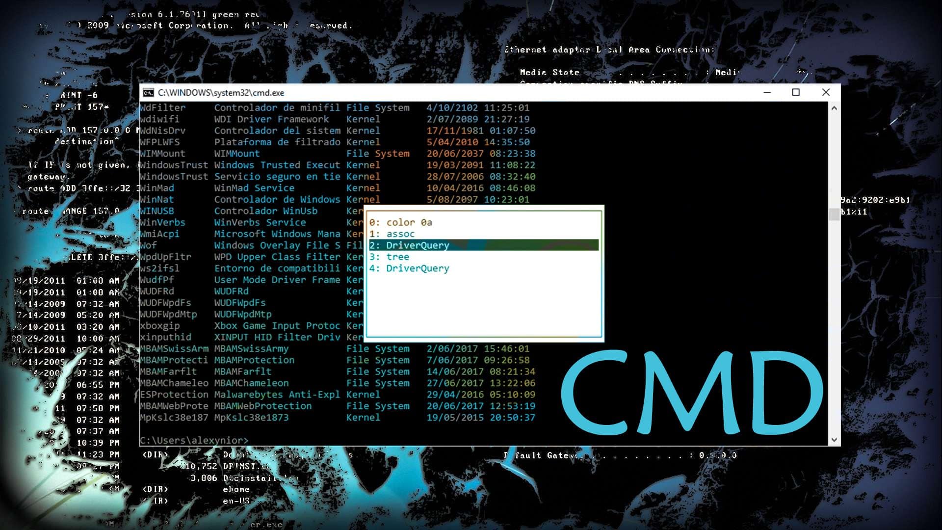Screen dimensions: 942x530
Task: Click the scrollbar down arrow
Action: pyautogui.click(x=834, y=440)
